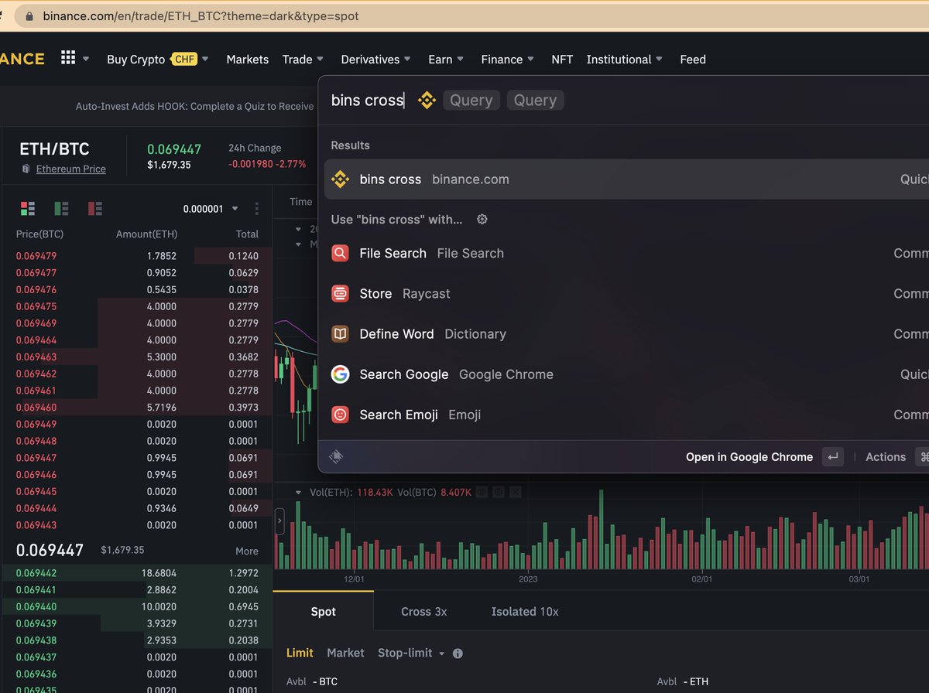The image size is (929, 693).
Task: Open the Raycast Actions menu
Action: (x=886, y=457)
